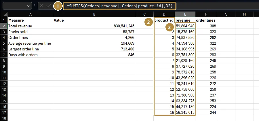259x121 pixels.
Task: Click the value 713,400
Action: point(94,49)
